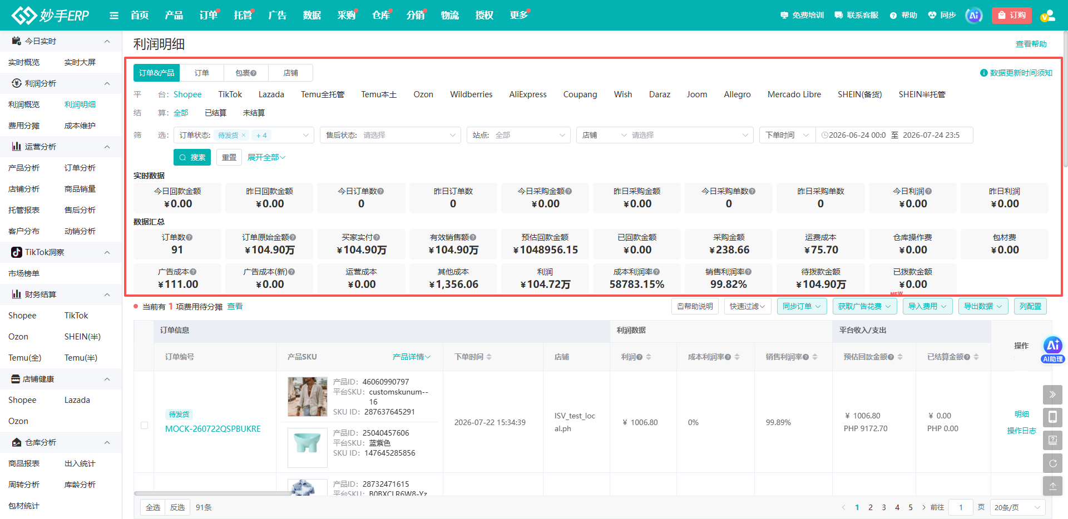Sort by 下单时间 column arrows
1068x519 pixels.
pos(489,357)
